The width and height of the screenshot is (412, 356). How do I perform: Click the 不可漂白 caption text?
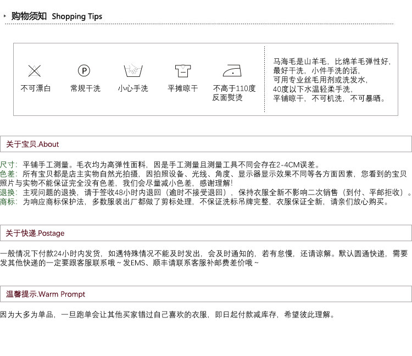(35, 88)
